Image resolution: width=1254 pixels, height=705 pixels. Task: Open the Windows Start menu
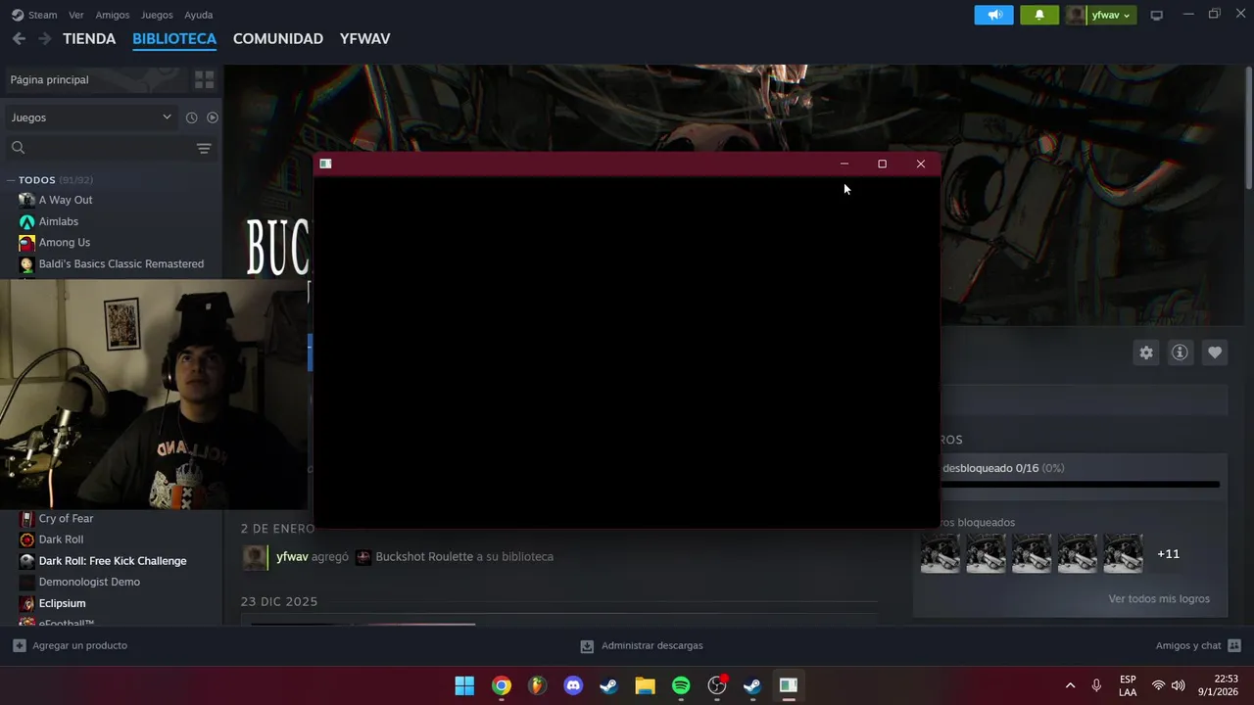tap(464, 685)
